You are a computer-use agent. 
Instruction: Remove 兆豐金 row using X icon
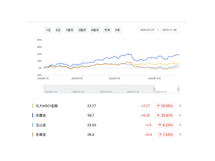[180, 115]
